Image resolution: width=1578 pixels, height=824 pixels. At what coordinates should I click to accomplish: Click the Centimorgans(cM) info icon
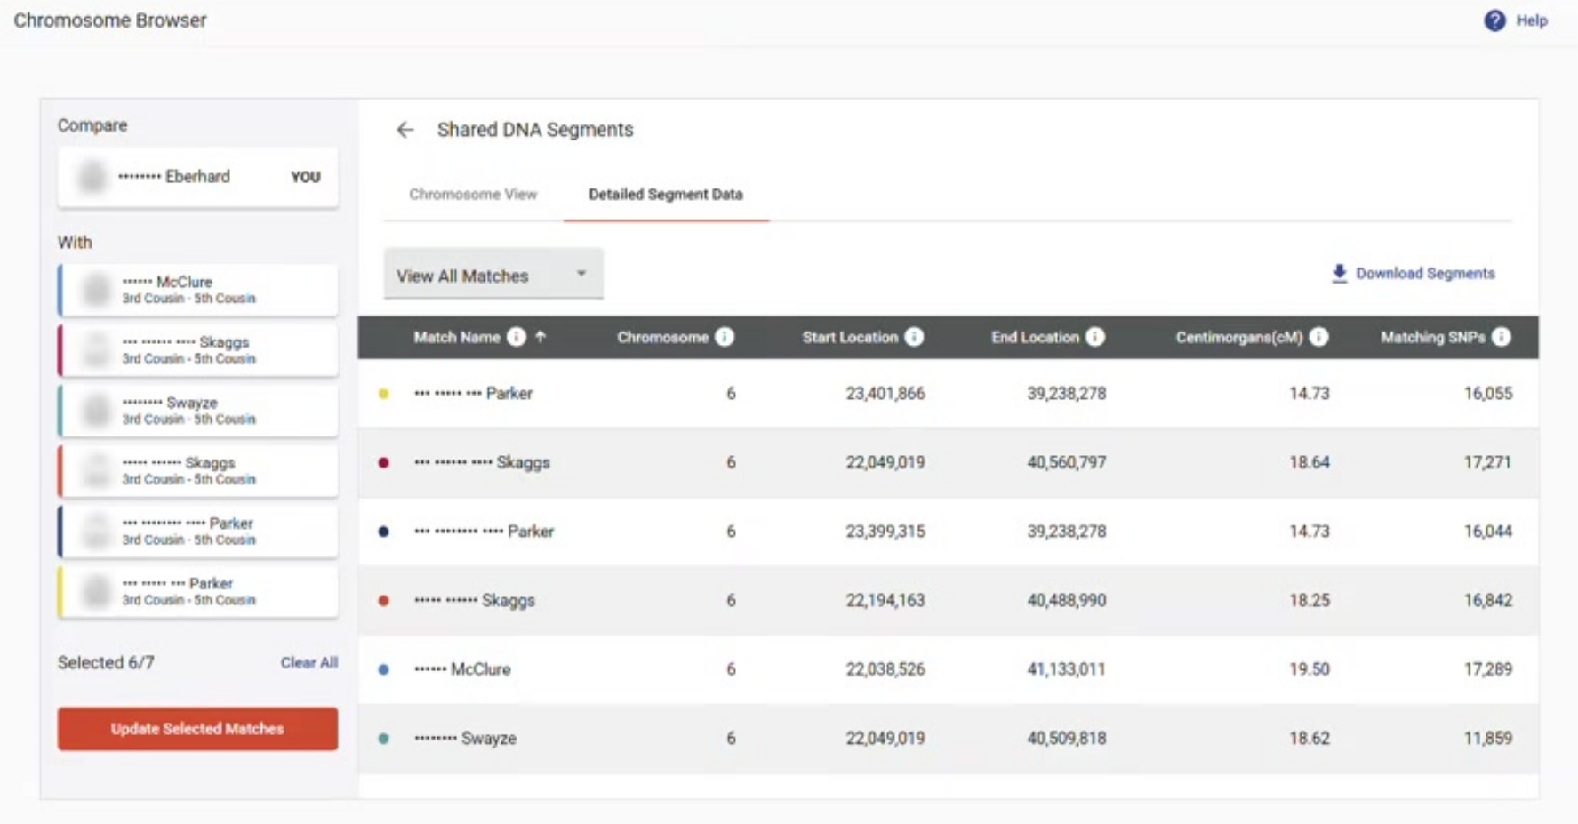1319,337
